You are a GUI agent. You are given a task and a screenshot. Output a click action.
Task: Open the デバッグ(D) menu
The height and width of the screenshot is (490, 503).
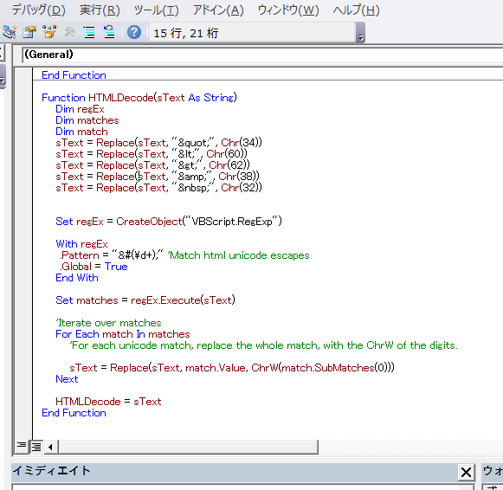[38, 10]
